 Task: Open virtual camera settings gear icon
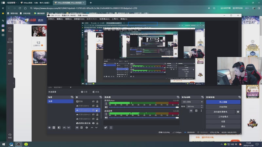pyautogui.click(x=238, y=112)
